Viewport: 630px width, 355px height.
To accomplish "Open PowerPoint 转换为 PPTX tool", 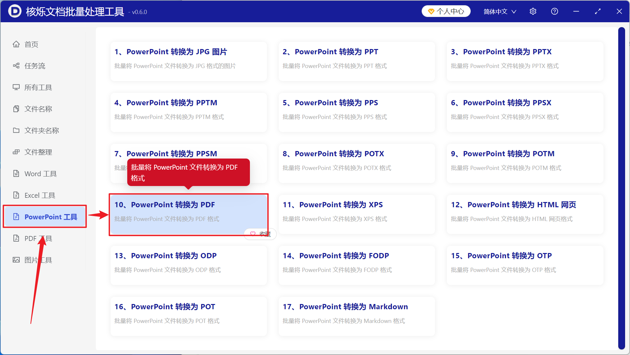I will click(525, 61).
